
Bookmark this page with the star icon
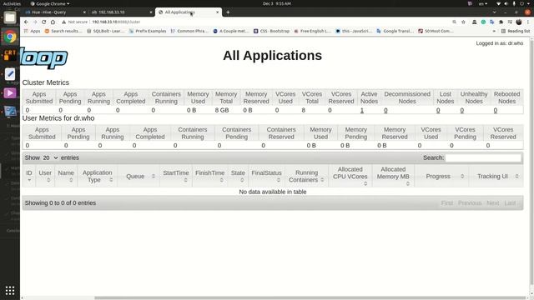tap(463, 22)
